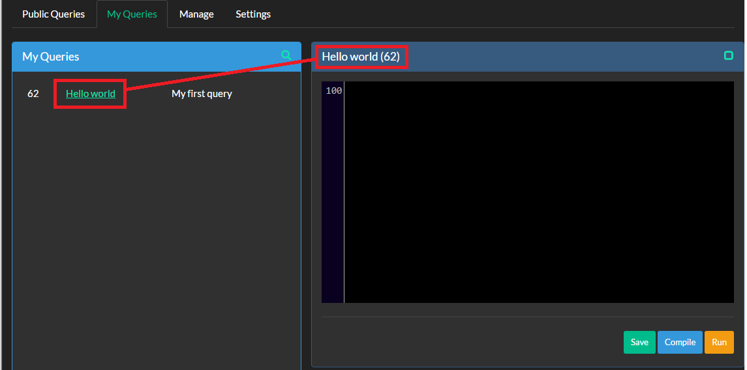Switch to the Manage tab
Viewport: 747px width, 370px height.
196,14
